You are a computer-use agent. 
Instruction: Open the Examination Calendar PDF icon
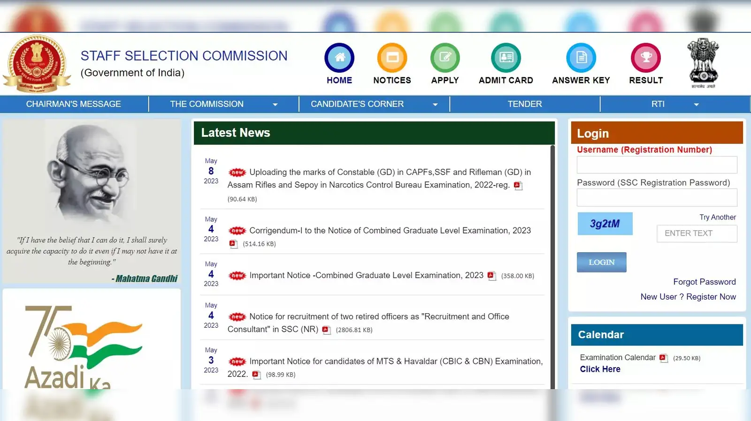663,358
